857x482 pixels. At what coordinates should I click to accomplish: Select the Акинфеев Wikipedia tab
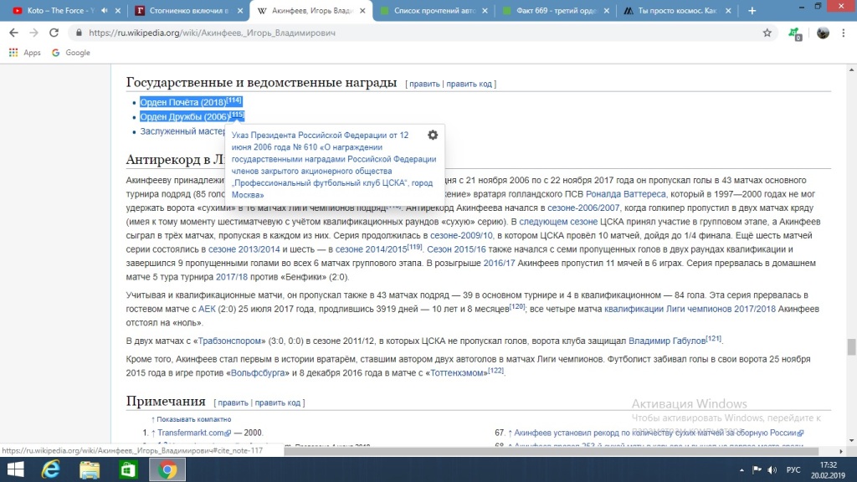coord(311,10)
